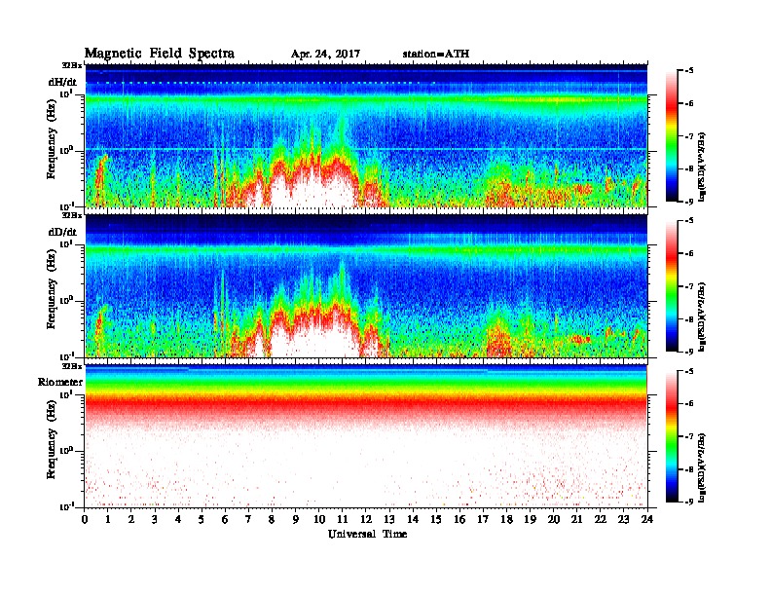Screen dimensions: 771x596
Task: Click the log(PSD) label beside dH/dt color bar
Action: pos(703,167)
